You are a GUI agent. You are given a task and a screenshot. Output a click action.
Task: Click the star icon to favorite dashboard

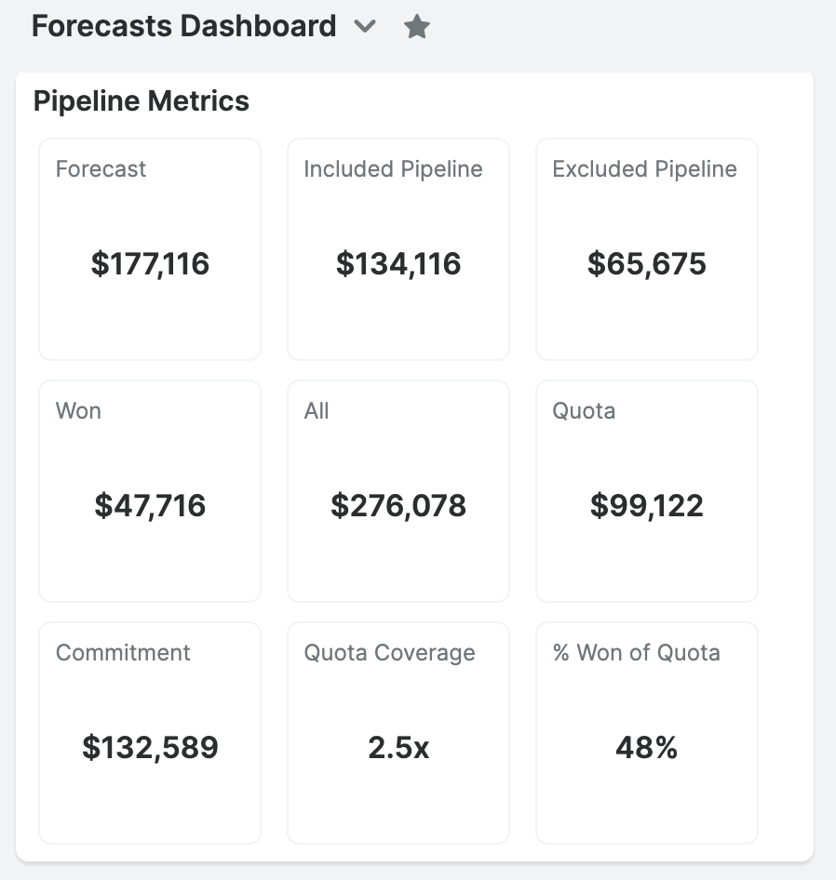coord(416,26)
